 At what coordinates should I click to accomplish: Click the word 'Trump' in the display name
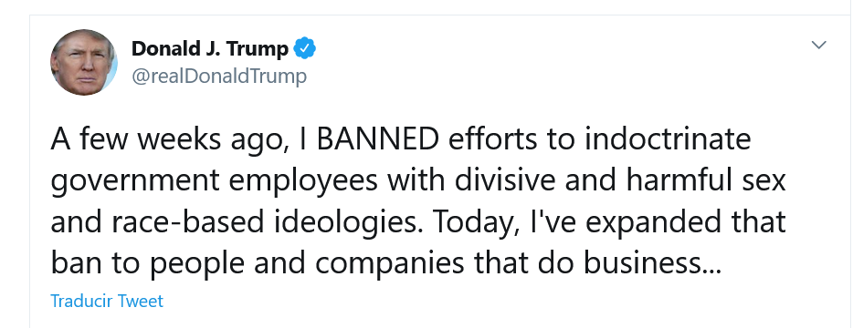[x=258, y=50]
